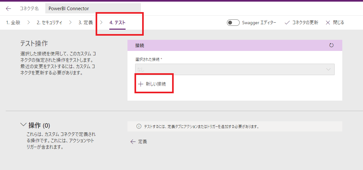The height and width of the screenshot is (170, 363).
Task: Click the chevron between 全般 and セキュリティ
Action: 28,23
